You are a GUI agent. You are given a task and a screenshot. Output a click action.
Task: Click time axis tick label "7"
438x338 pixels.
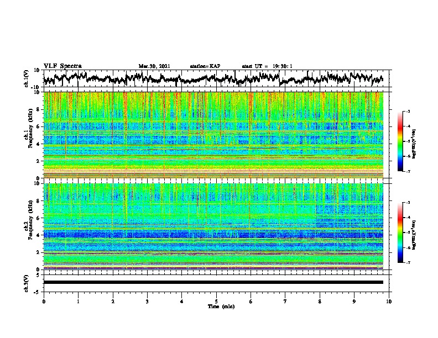pyautogui.click(x=285, y=302)
